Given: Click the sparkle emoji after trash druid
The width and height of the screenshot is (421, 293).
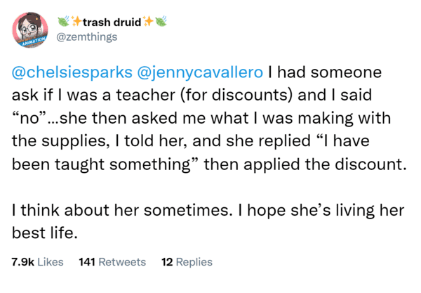Looking at the screenshot, I should pyautogui.click(x=148, y=21).
